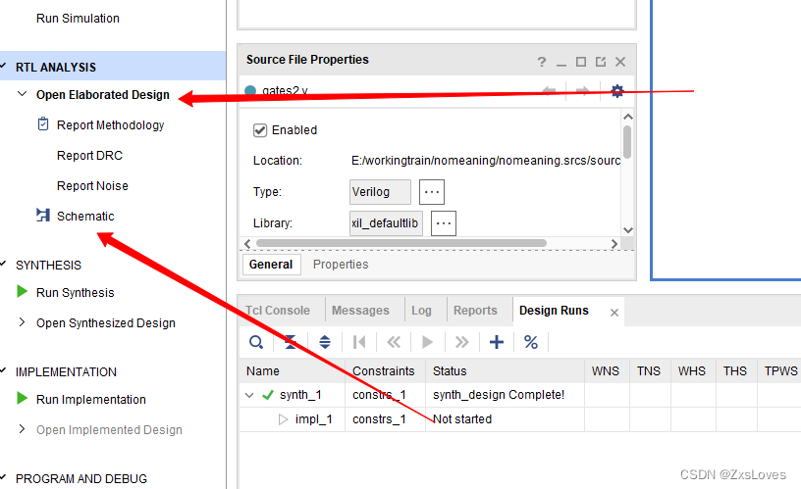Click the green Run Implementation play icon
The image size is (801, 489).
[x=22, y=398]
